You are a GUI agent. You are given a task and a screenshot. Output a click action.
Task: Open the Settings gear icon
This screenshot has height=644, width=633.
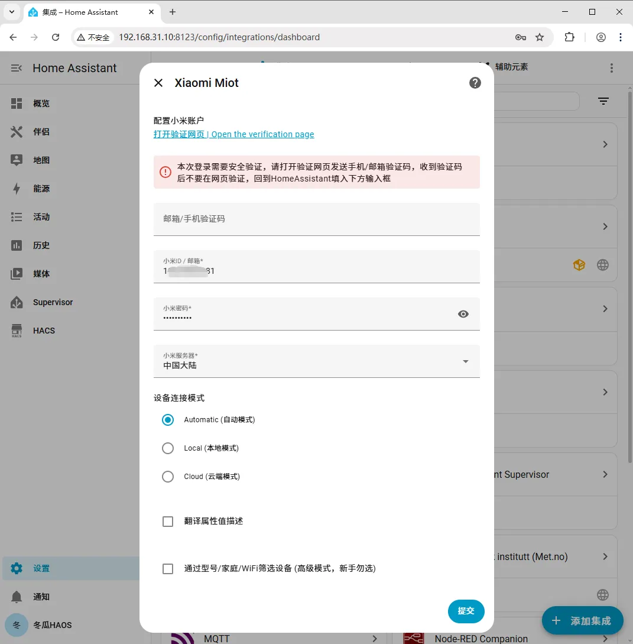click(x=17, y=568)
